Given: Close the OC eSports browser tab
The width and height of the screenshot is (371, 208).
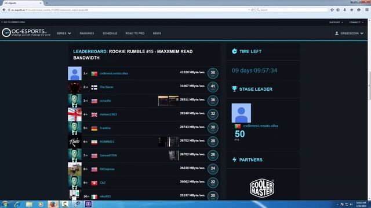Looking at the screenshot, I should (x=41, y=3).
